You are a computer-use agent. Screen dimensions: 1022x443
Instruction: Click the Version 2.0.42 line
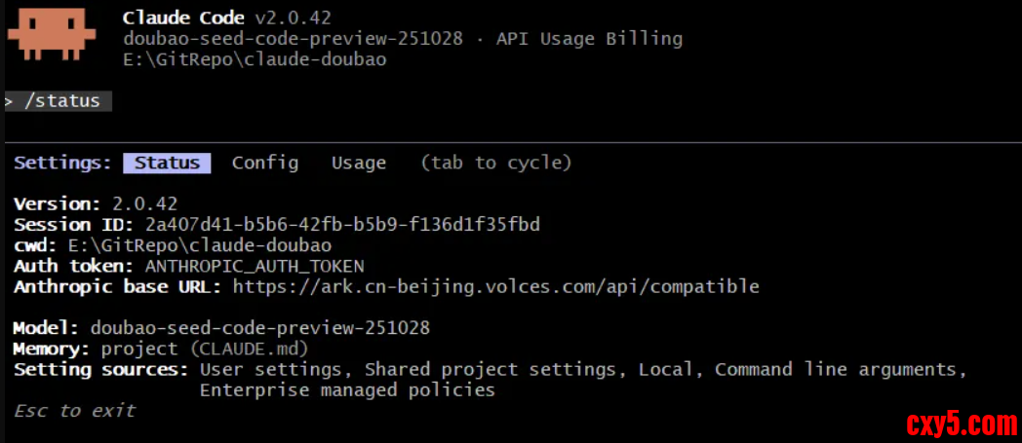point(96,203)
